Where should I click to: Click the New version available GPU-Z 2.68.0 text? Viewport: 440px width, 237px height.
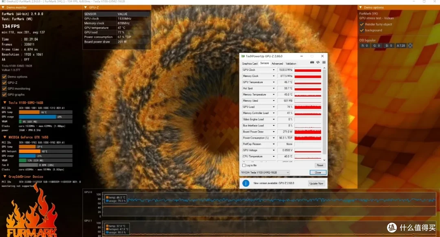(x=274, y=183)
